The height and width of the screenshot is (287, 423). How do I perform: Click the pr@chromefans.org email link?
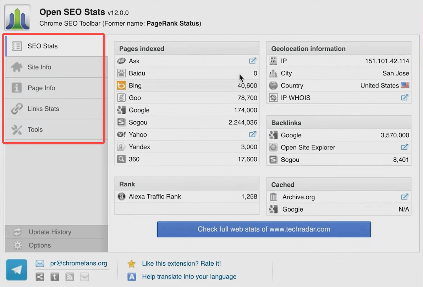(x=78, y=263)
